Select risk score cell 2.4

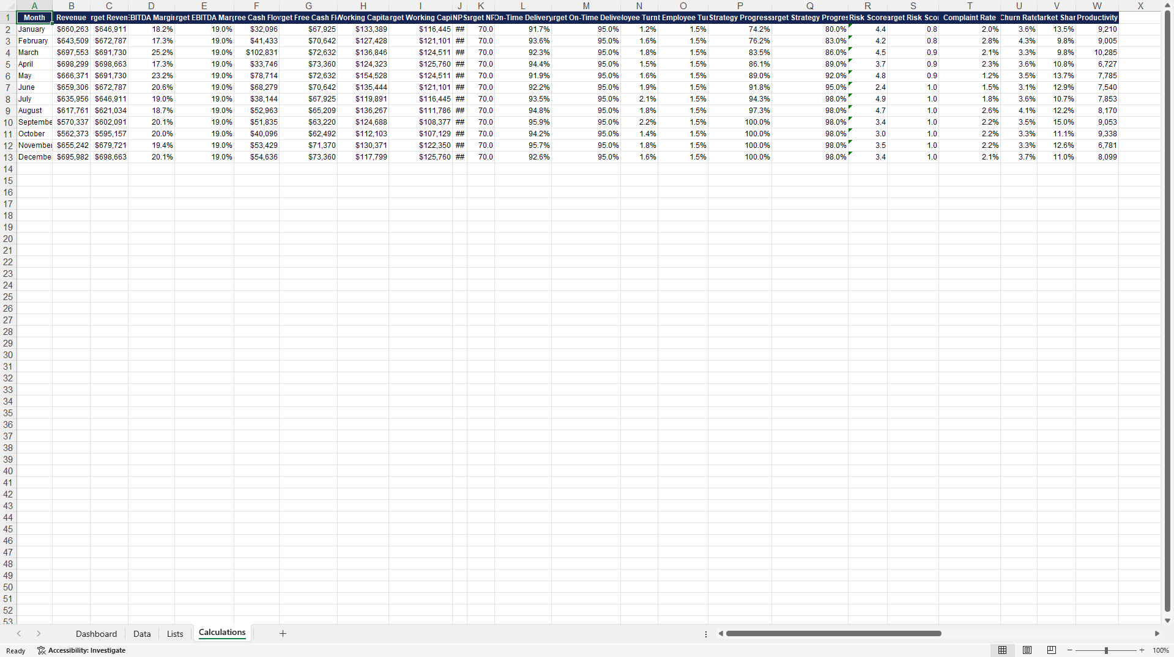(x=867, y=87)
